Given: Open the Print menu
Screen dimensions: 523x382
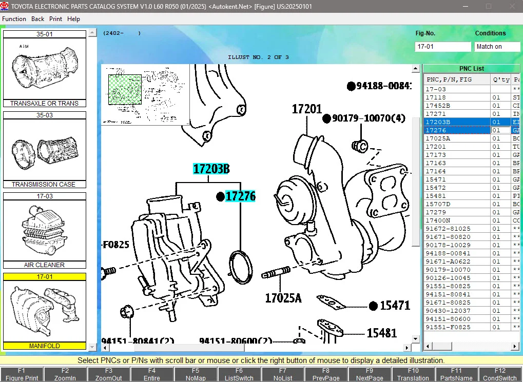Looking at the screenshot, I should 56,19.
